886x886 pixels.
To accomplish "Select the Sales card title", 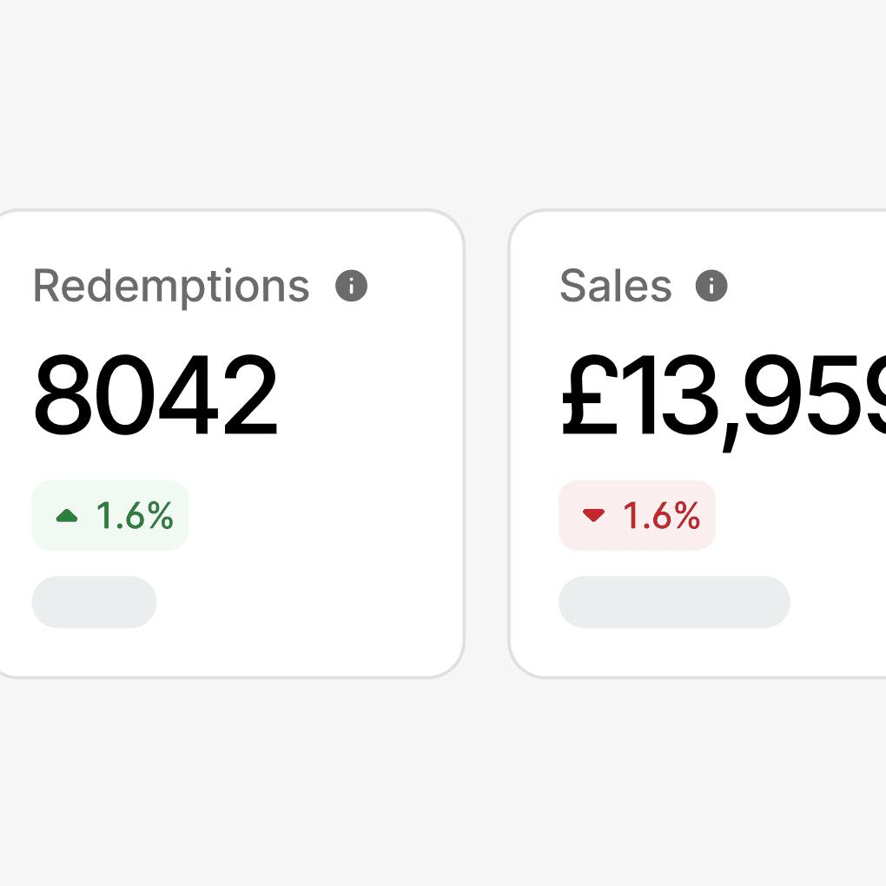I will [x=616, y=286].
